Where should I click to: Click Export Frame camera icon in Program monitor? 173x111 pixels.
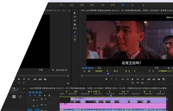click(159, 79)
